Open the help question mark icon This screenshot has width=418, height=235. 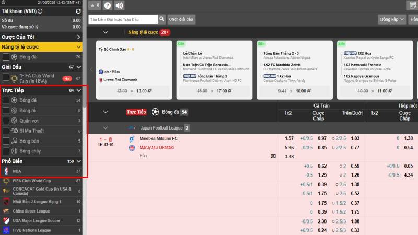pos(108,5)
